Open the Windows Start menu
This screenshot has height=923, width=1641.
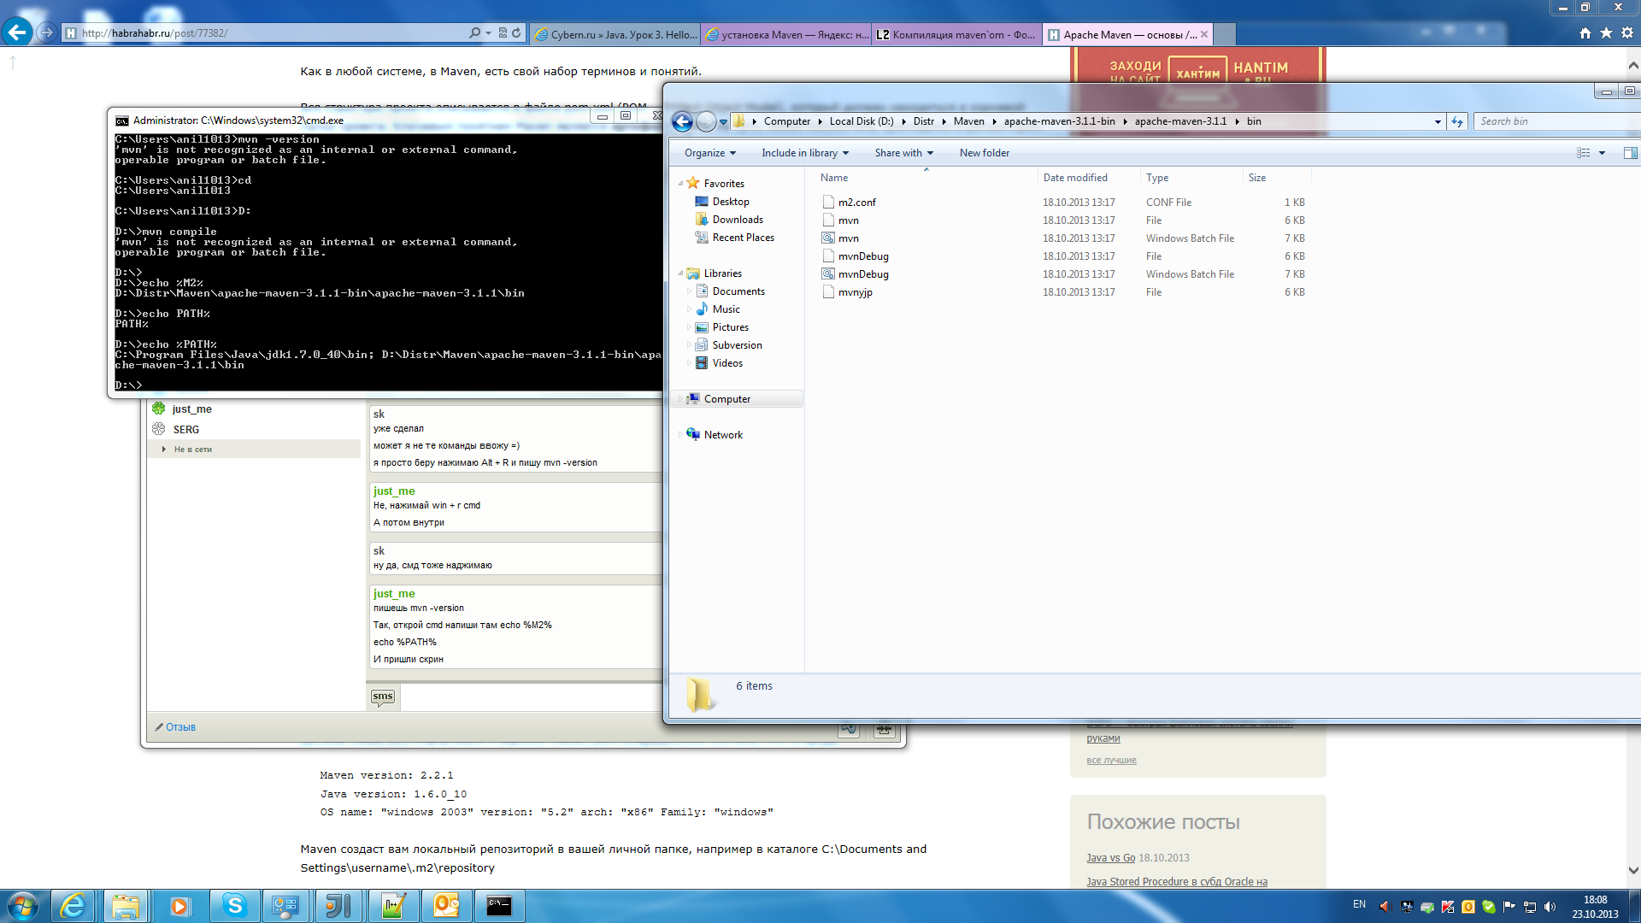click(23, 906)
